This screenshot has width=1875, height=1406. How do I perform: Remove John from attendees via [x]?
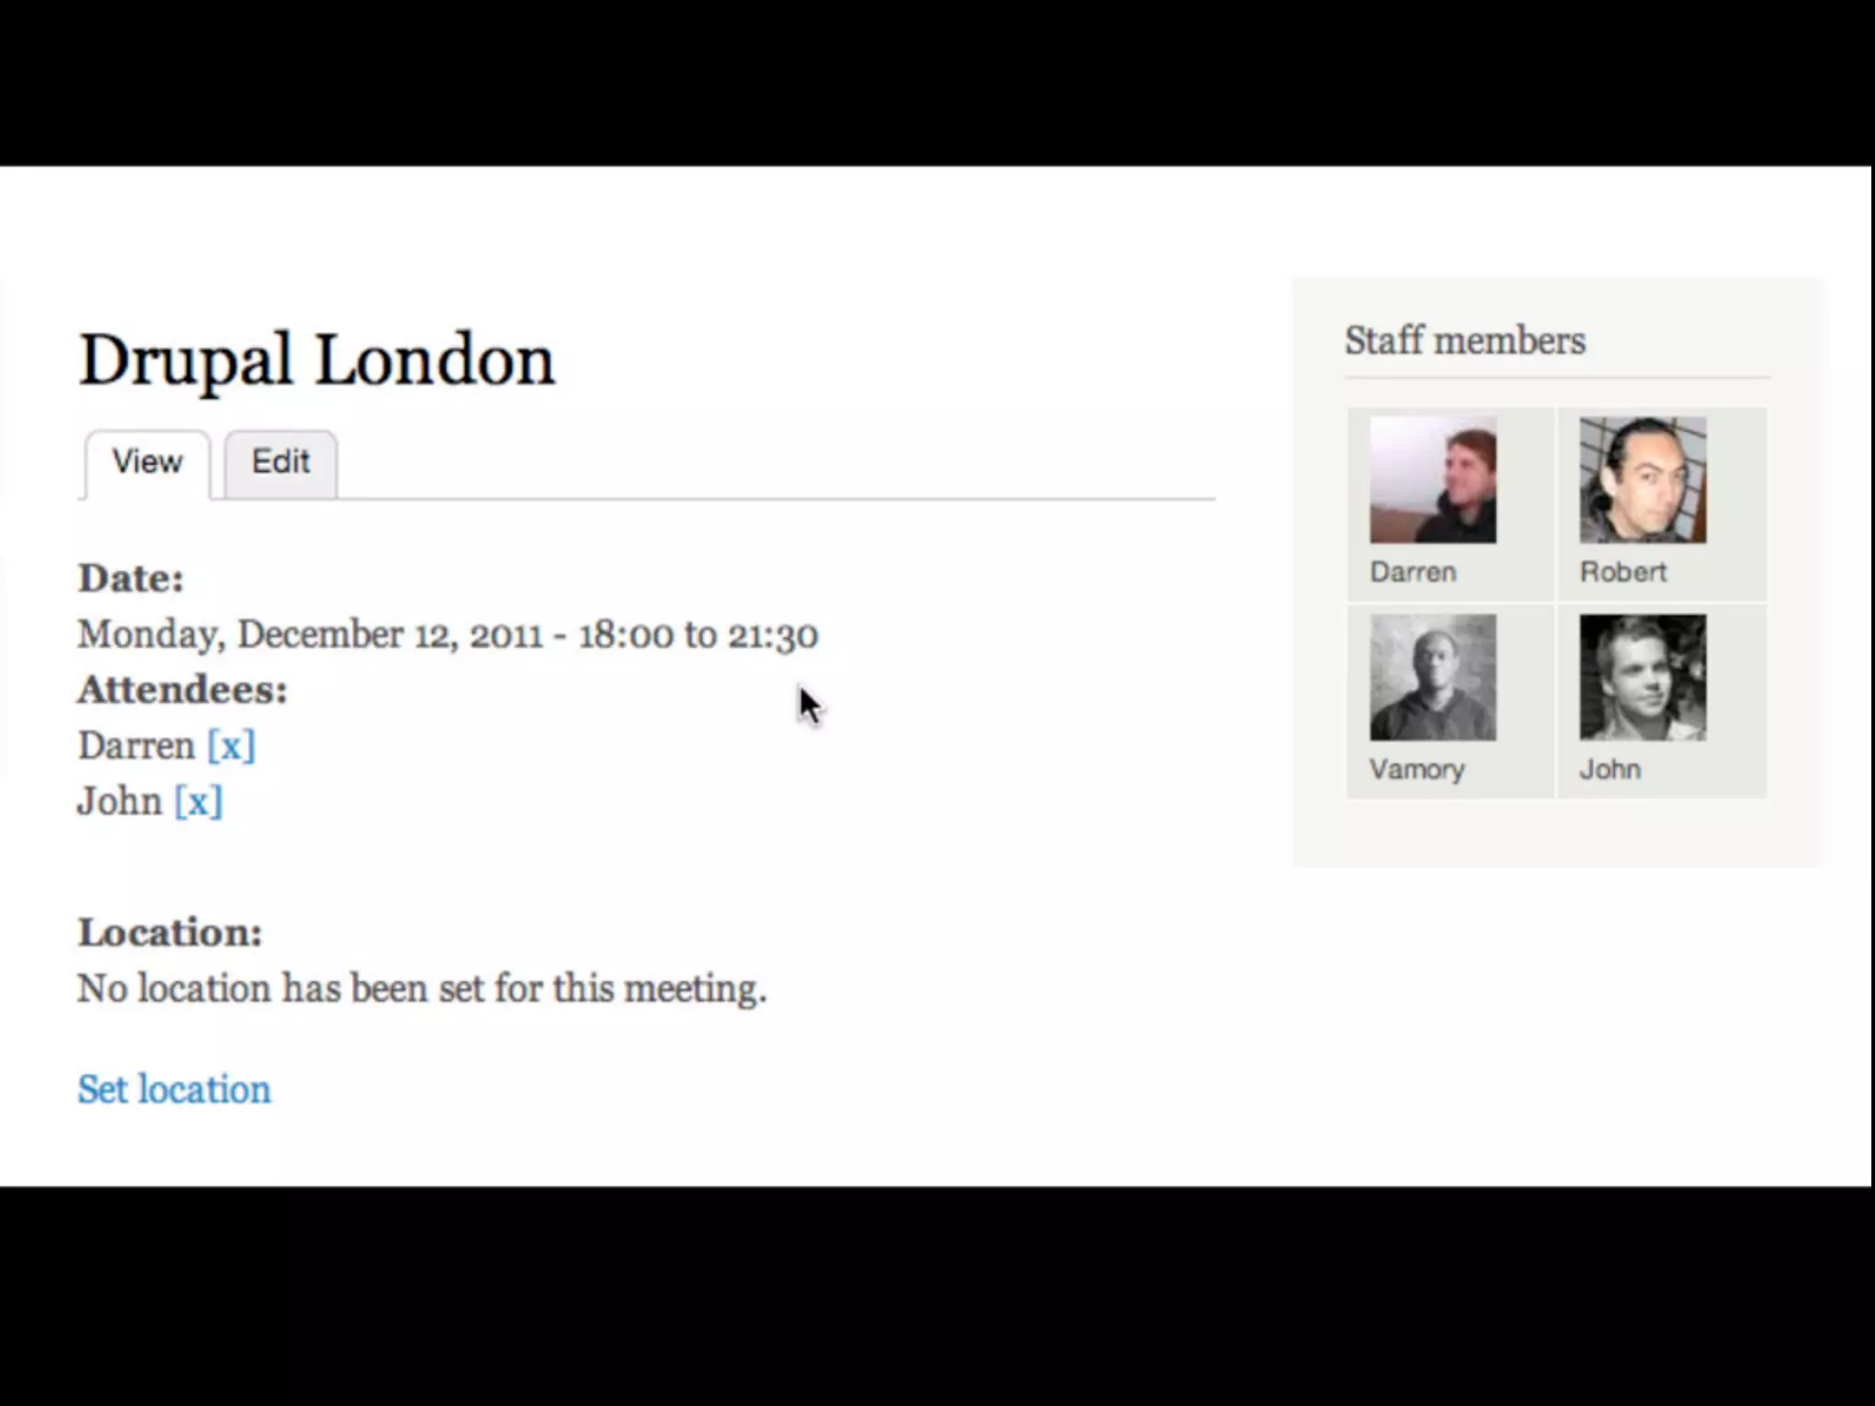[199, 802]
